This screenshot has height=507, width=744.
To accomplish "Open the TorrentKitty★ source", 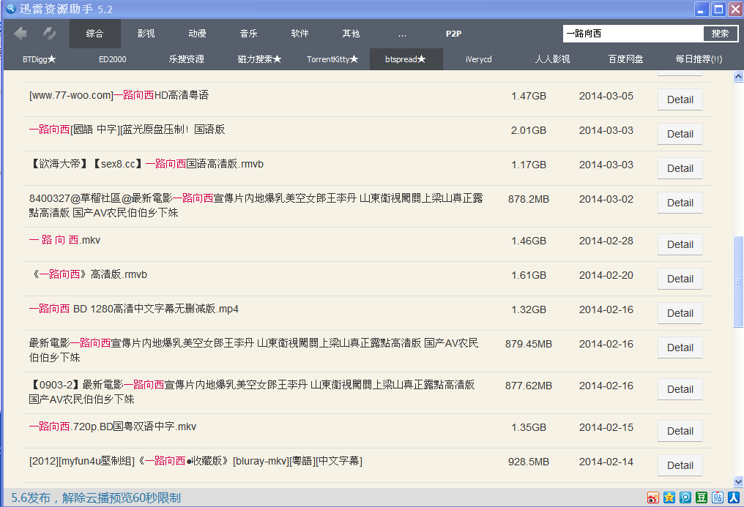I will tap(332, 59).
